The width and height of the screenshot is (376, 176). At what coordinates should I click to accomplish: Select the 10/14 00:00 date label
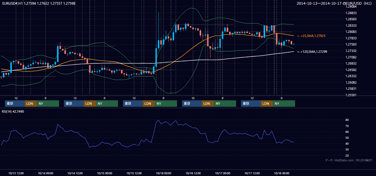pyautogui.click(x=46, y=173)
